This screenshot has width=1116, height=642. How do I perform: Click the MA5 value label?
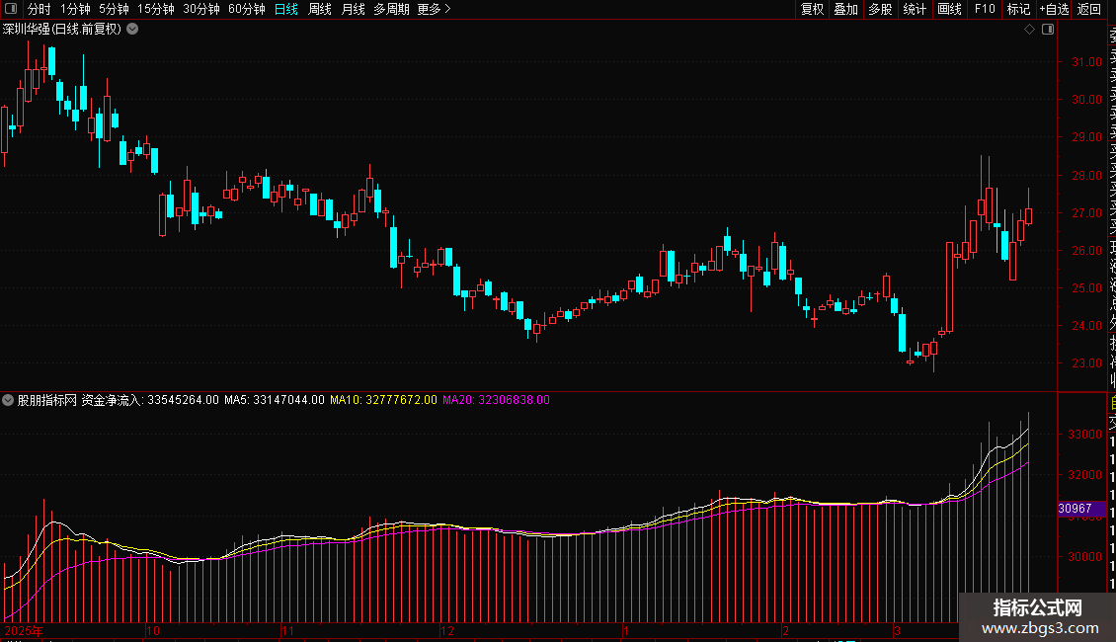point(274,400)
